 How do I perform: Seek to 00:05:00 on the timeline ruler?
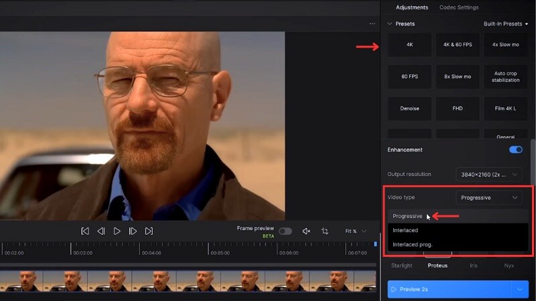tap(220, 253)
